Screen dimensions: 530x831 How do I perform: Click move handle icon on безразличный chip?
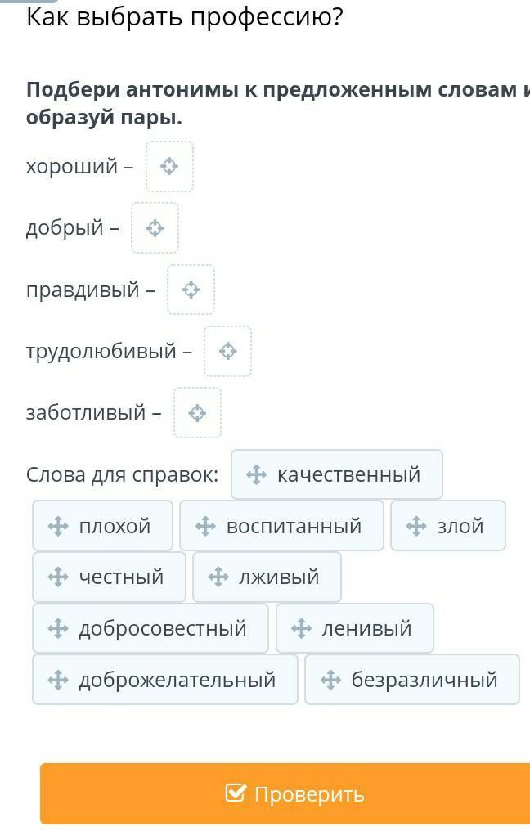(x=330, y=680)
